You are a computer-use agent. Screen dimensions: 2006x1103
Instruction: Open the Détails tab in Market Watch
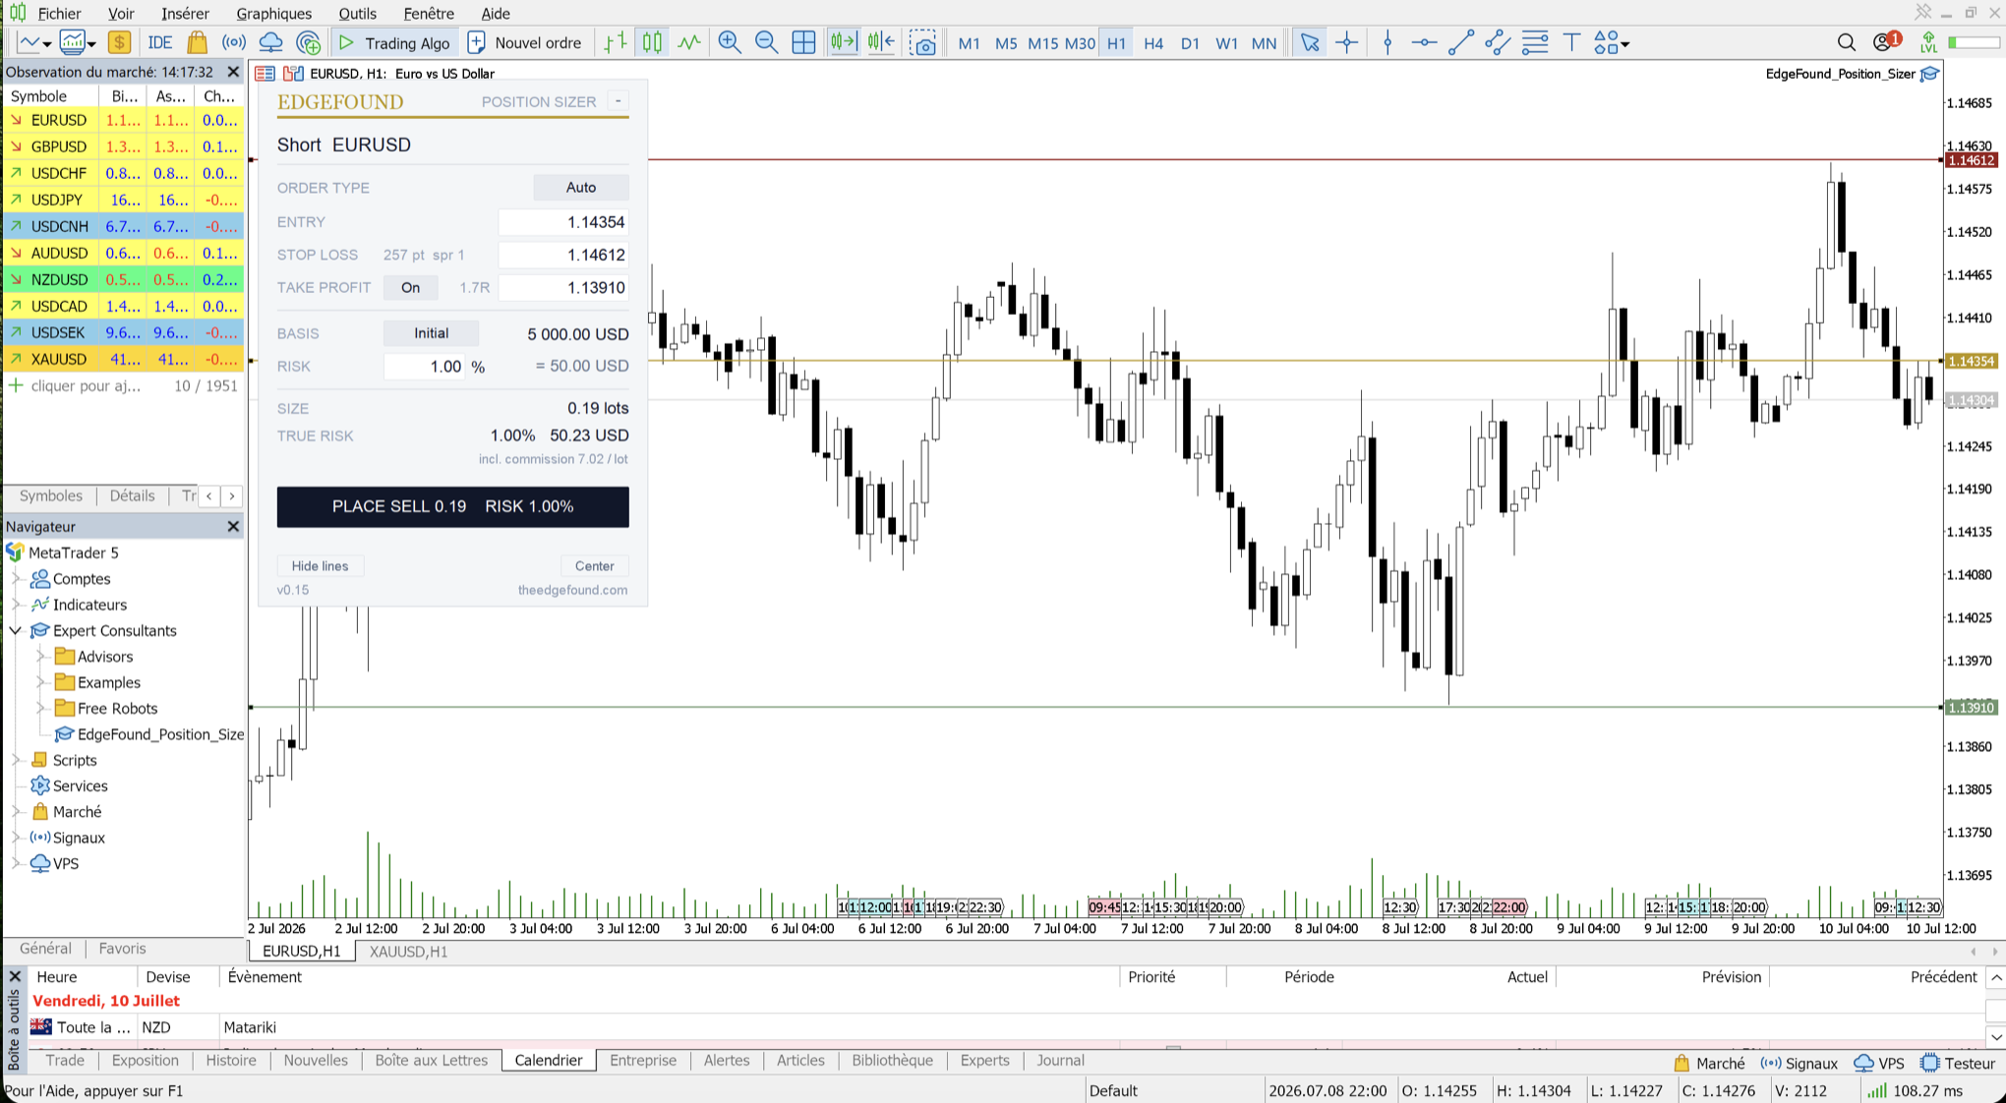click(132, 495)
